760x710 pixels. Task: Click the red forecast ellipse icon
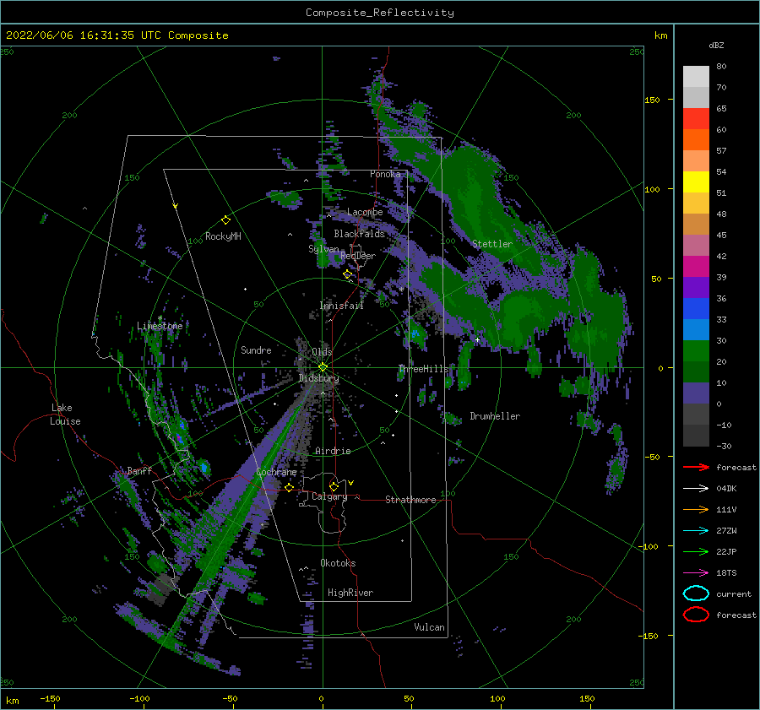click(696, 615)
